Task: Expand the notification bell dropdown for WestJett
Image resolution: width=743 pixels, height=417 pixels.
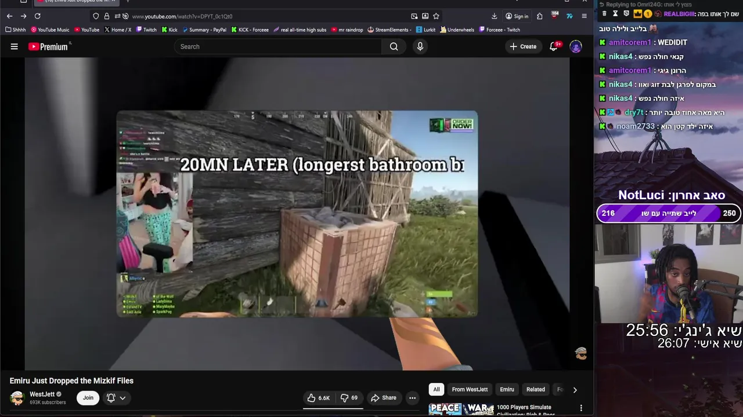Action: click(x=116, y=398)
